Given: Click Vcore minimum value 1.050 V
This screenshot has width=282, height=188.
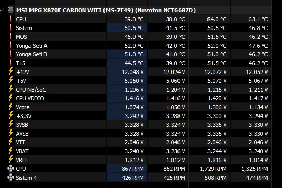Looking at the screenshot, I should [175, 107].
